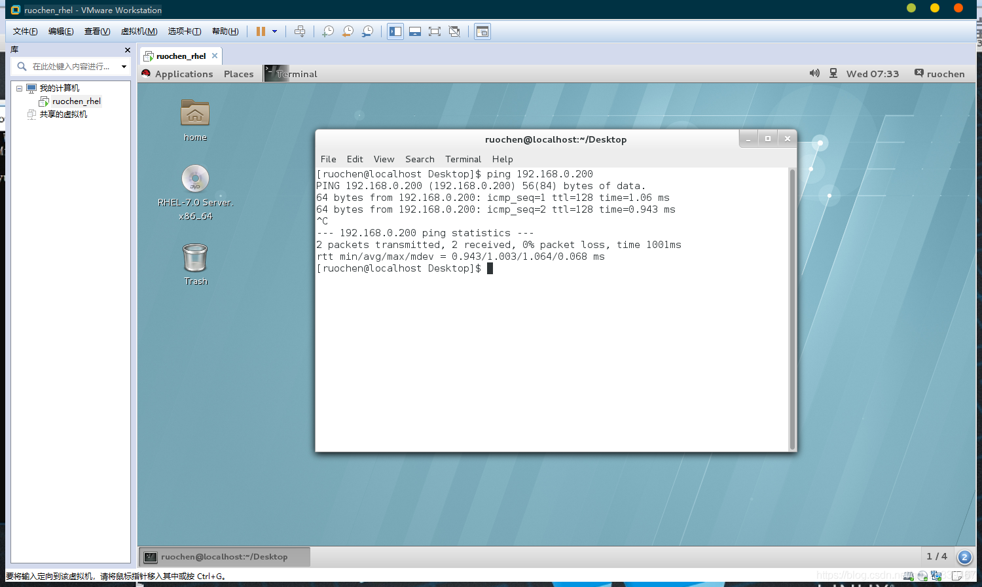982x587 pixels.
Task: Click the VMware Workstation title bar icon
Action: [16, 10]
